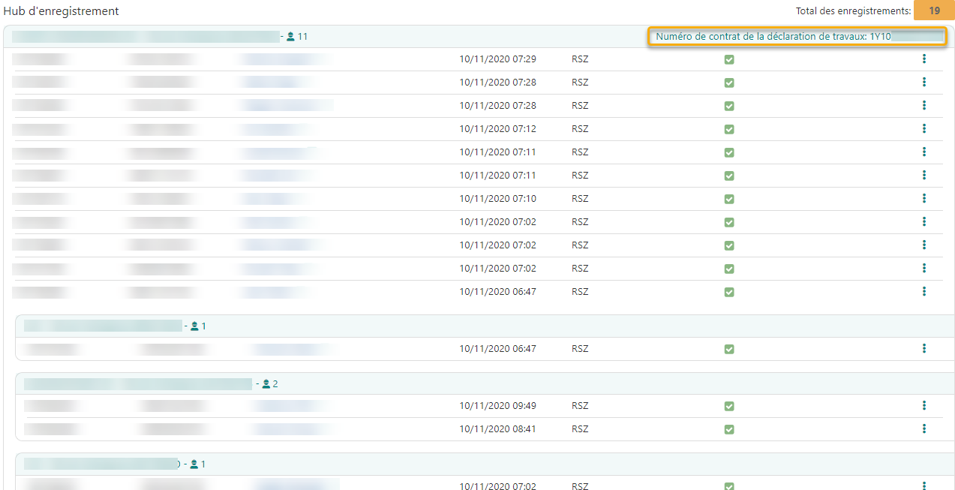The image size is (955, 490).
Task: Click the contract number of the works declaration
Action: tap(797, 36)
